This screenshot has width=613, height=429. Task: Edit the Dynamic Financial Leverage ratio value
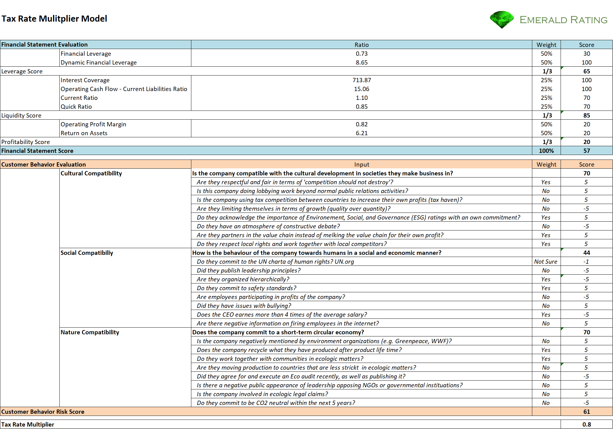362,62
